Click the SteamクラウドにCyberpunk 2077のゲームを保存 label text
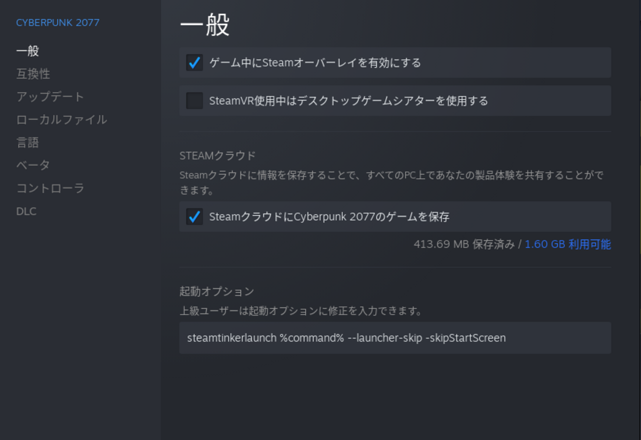 329,217
